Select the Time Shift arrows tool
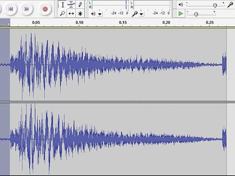This screenshot has height=176, width=235. pyautogui.click(x=71, y=13)
